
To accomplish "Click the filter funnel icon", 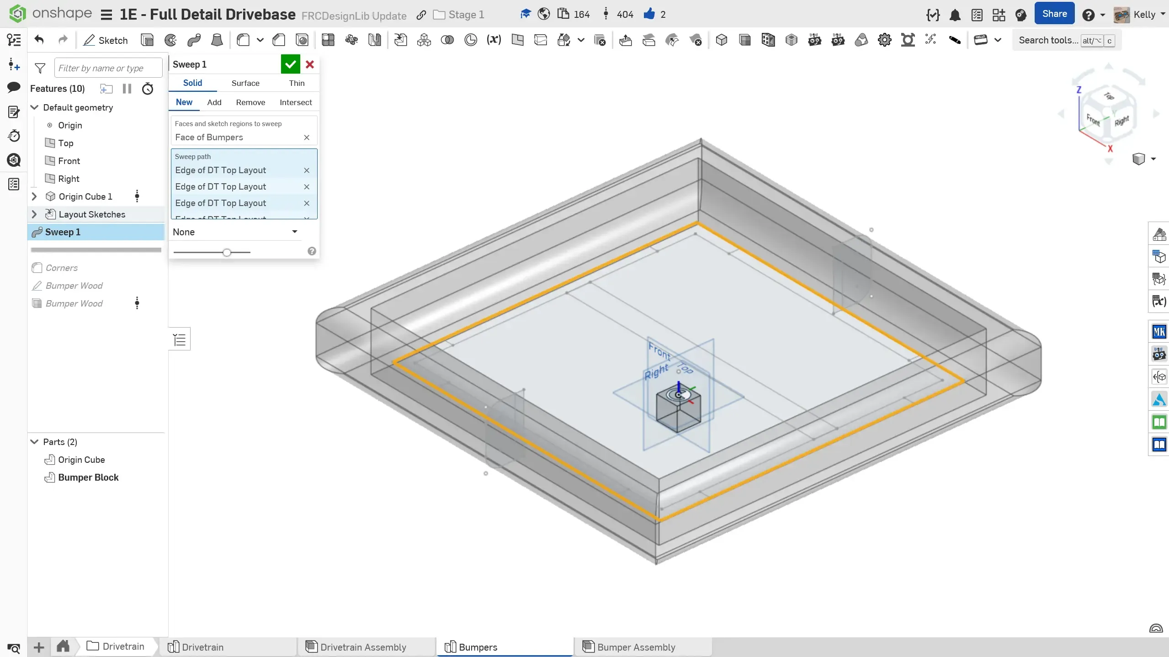I will click(40, 69).
